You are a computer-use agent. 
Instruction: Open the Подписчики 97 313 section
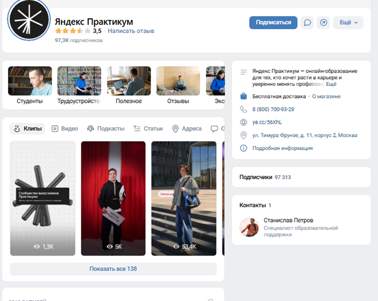(x=301, y=177)
